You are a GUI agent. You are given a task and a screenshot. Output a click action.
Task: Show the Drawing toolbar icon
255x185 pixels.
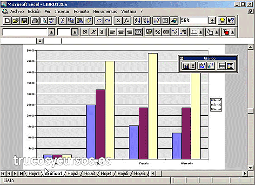pyautogui.click(x=174, y=20)
